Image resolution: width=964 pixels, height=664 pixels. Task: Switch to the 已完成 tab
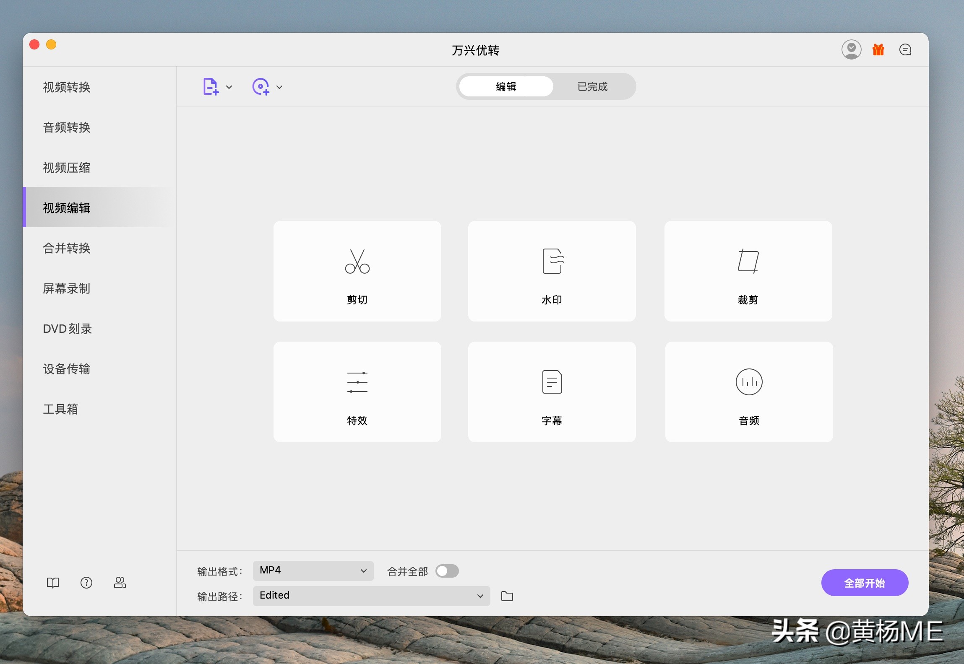[592, 86]
